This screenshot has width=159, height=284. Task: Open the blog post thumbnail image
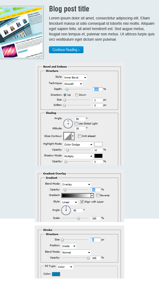[22, 32]
